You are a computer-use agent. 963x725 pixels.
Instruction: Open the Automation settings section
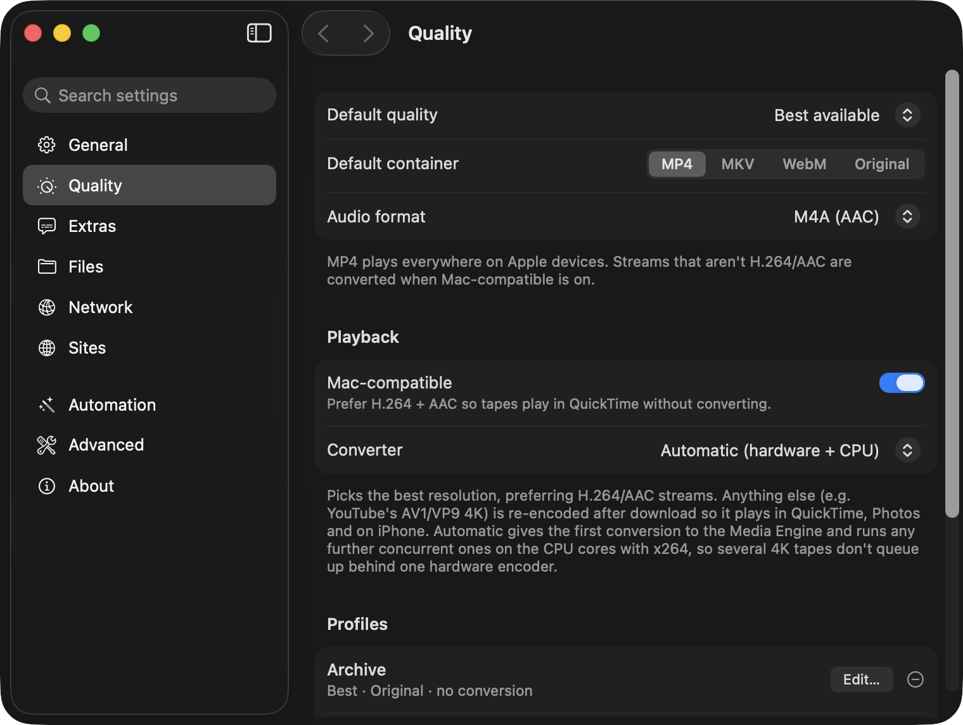tap(150, 405)
